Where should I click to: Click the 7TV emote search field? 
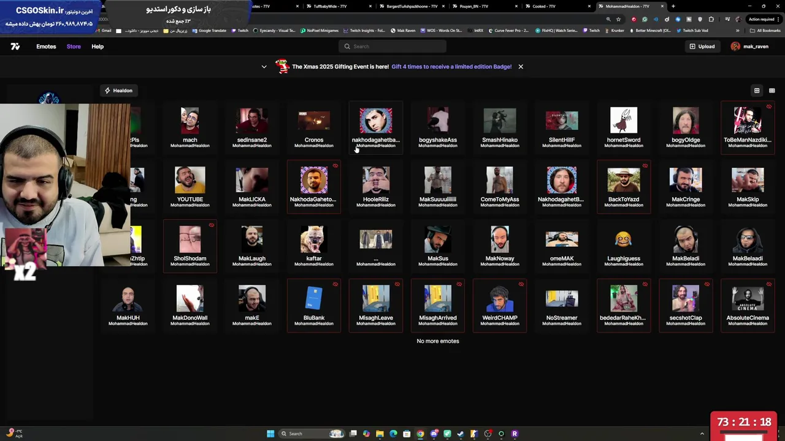tap(392, 47)
